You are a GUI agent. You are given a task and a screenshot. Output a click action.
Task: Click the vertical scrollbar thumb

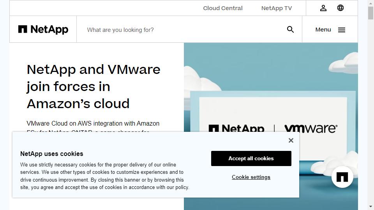[x=370, y=13]
